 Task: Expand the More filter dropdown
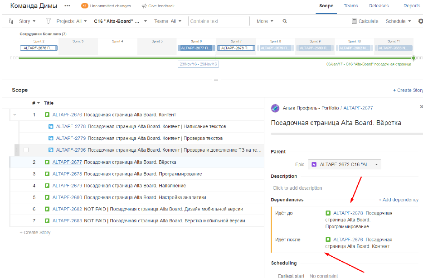(265, 21)
